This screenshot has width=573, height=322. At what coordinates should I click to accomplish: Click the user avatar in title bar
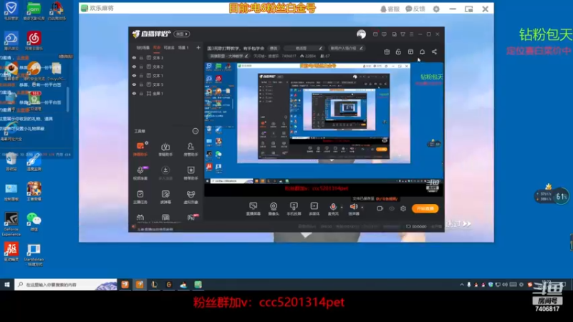click(361, 34)
